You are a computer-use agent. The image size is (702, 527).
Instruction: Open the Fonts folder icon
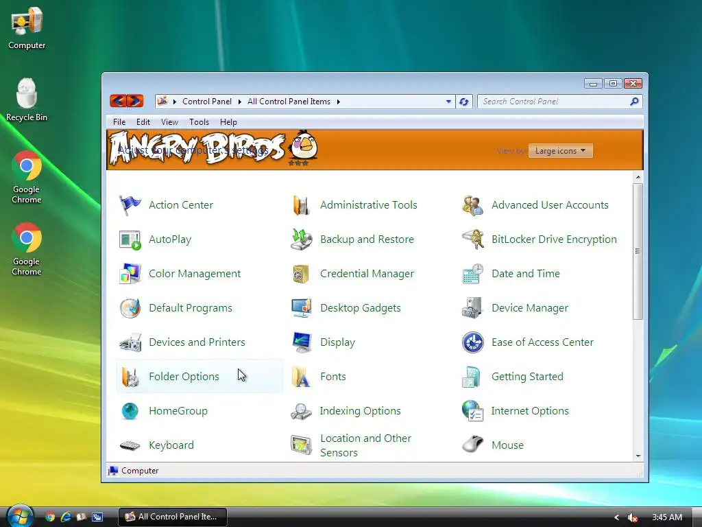[x=301, y=377]
